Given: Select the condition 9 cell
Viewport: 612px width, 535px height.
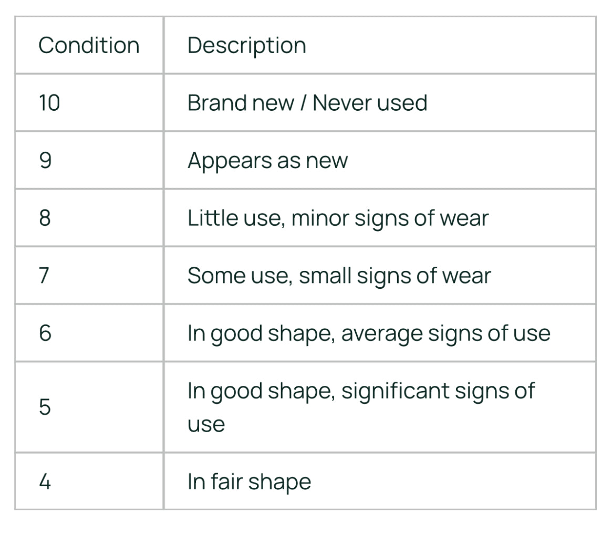Looking at the screenshot, I should pyautogui.click(x=45, y=160).
